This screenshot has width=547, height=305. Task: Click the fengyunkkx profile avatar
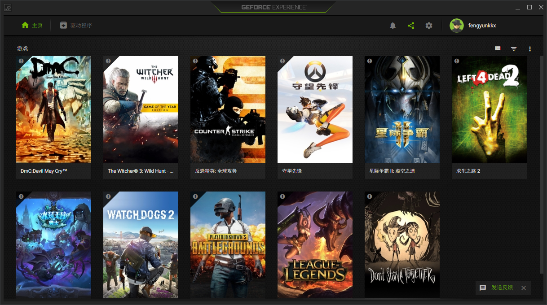457,26
